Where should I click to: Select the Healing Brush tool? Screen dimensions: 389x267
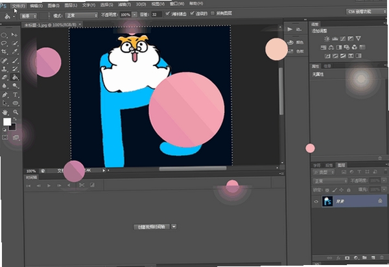pyautogui.click(x=5, y=61)
